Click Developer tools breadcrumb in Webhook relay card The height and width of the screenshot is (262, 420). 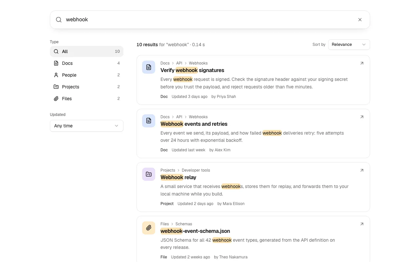(196, 170)
